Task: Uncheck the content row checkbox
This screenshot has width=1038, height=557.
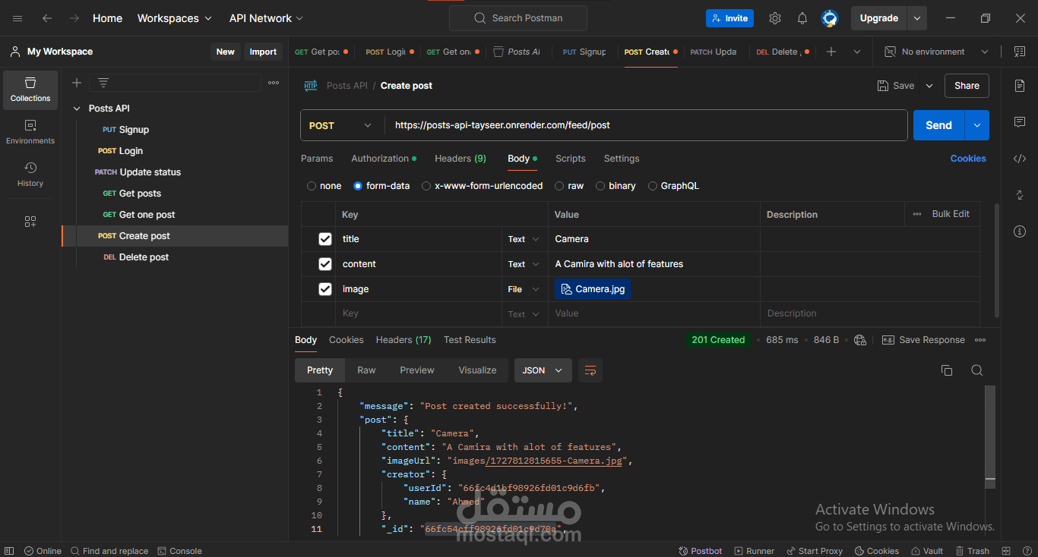Action: point(325,264)
